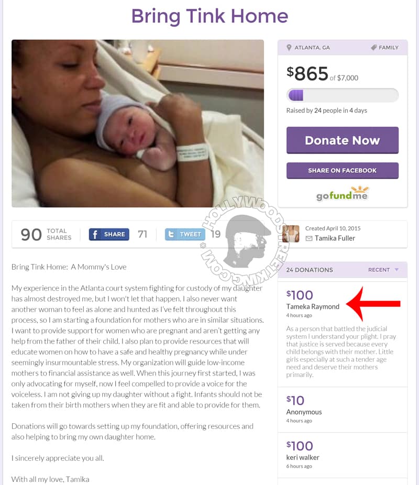Click the Tweet button
Image resolution: width=419 pixels, height=485 pixels.
185,234
